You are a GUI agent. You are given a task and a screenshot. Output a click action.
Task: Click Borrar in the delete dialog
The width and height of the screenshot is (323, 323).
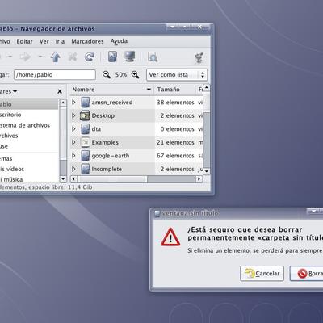[306, 274]
